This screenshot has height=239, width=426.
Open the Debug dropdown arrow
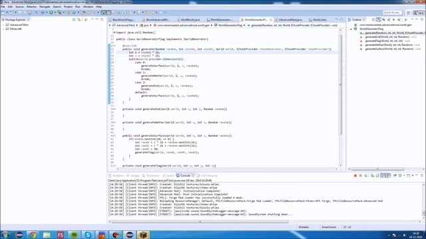(47, 13)
